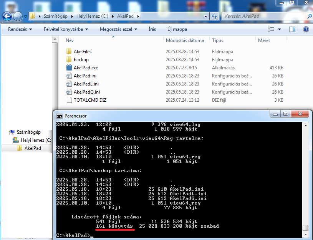
Task: Open the Rendezés menu
Action: tap(20, 29)
